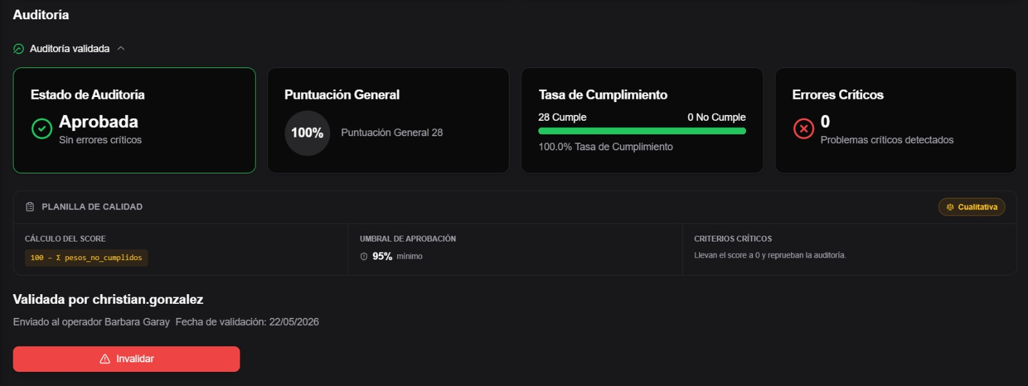
Task: Click the 'PLANILLA DE CALIDAD' heading
Action: pyautogui.click(x=92, y=207)
